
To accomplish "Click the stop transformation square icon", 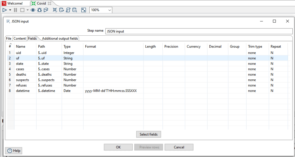I will point(22,10).
